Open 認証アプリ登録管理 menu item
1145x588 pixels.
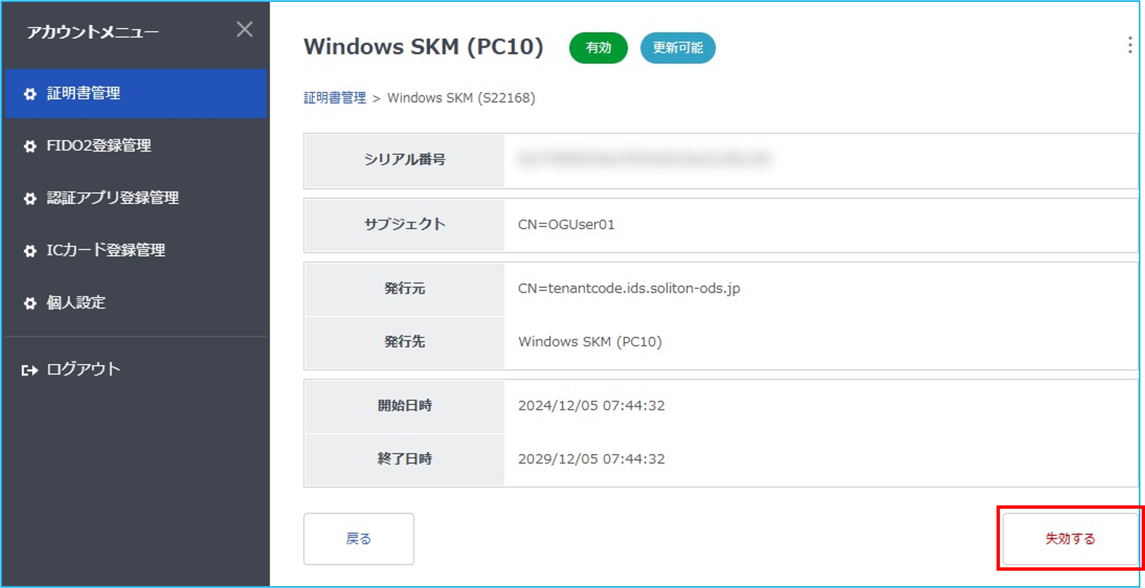pos(136,198)
